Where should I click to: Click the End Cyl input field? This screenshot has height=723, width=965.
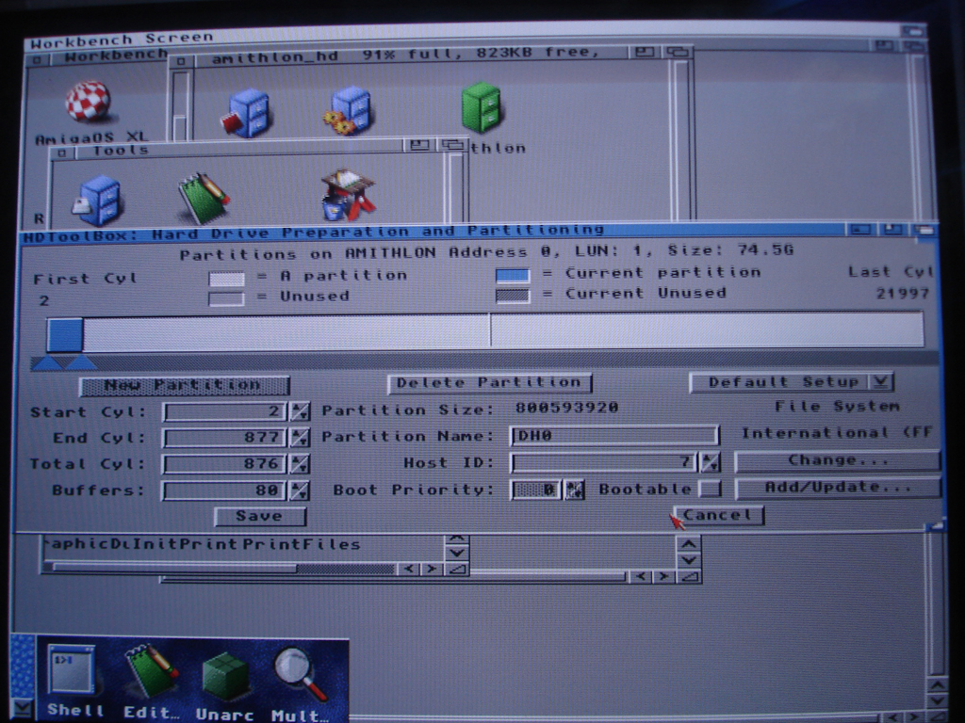pyautogui.click(x=224, y=438)
